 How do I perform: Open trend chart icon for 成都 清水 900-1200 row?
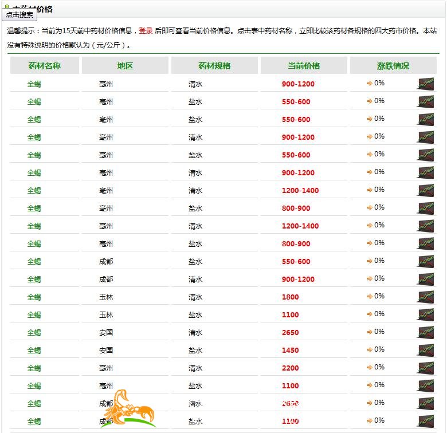[x=426, y=279]
